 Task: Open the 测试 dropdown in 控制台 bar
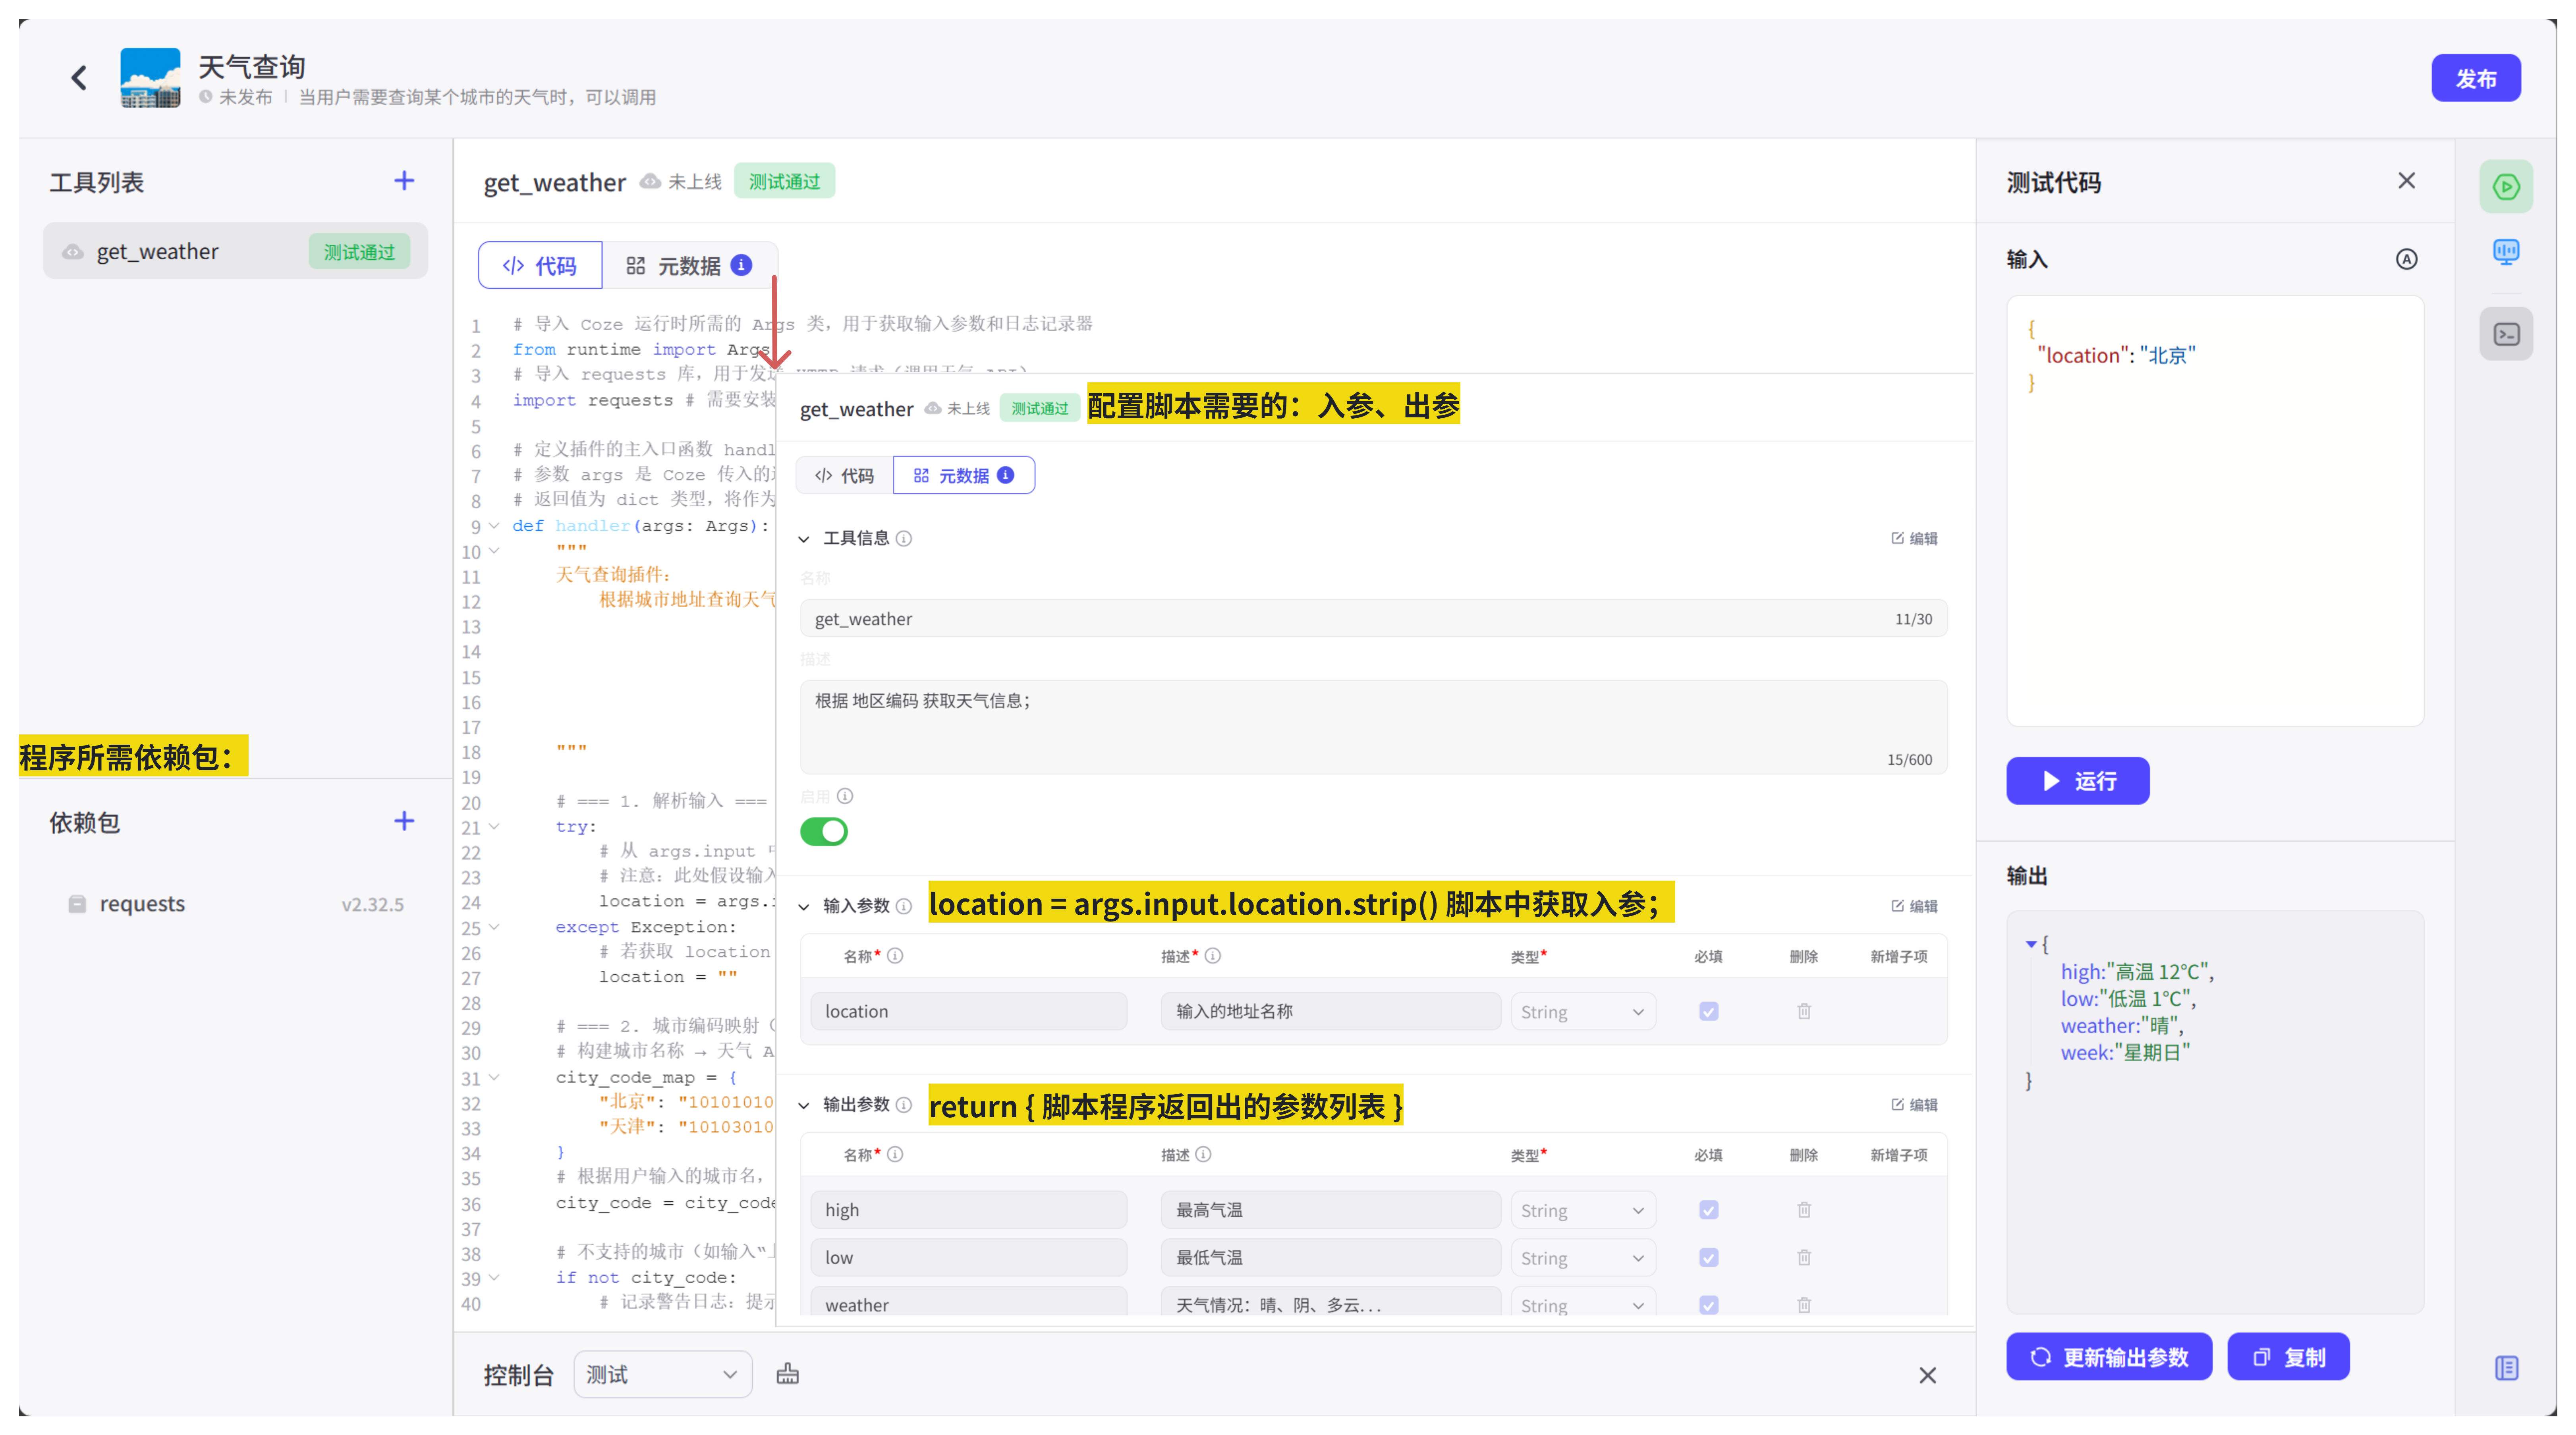pyautogui.click(x=662, y=1374)
